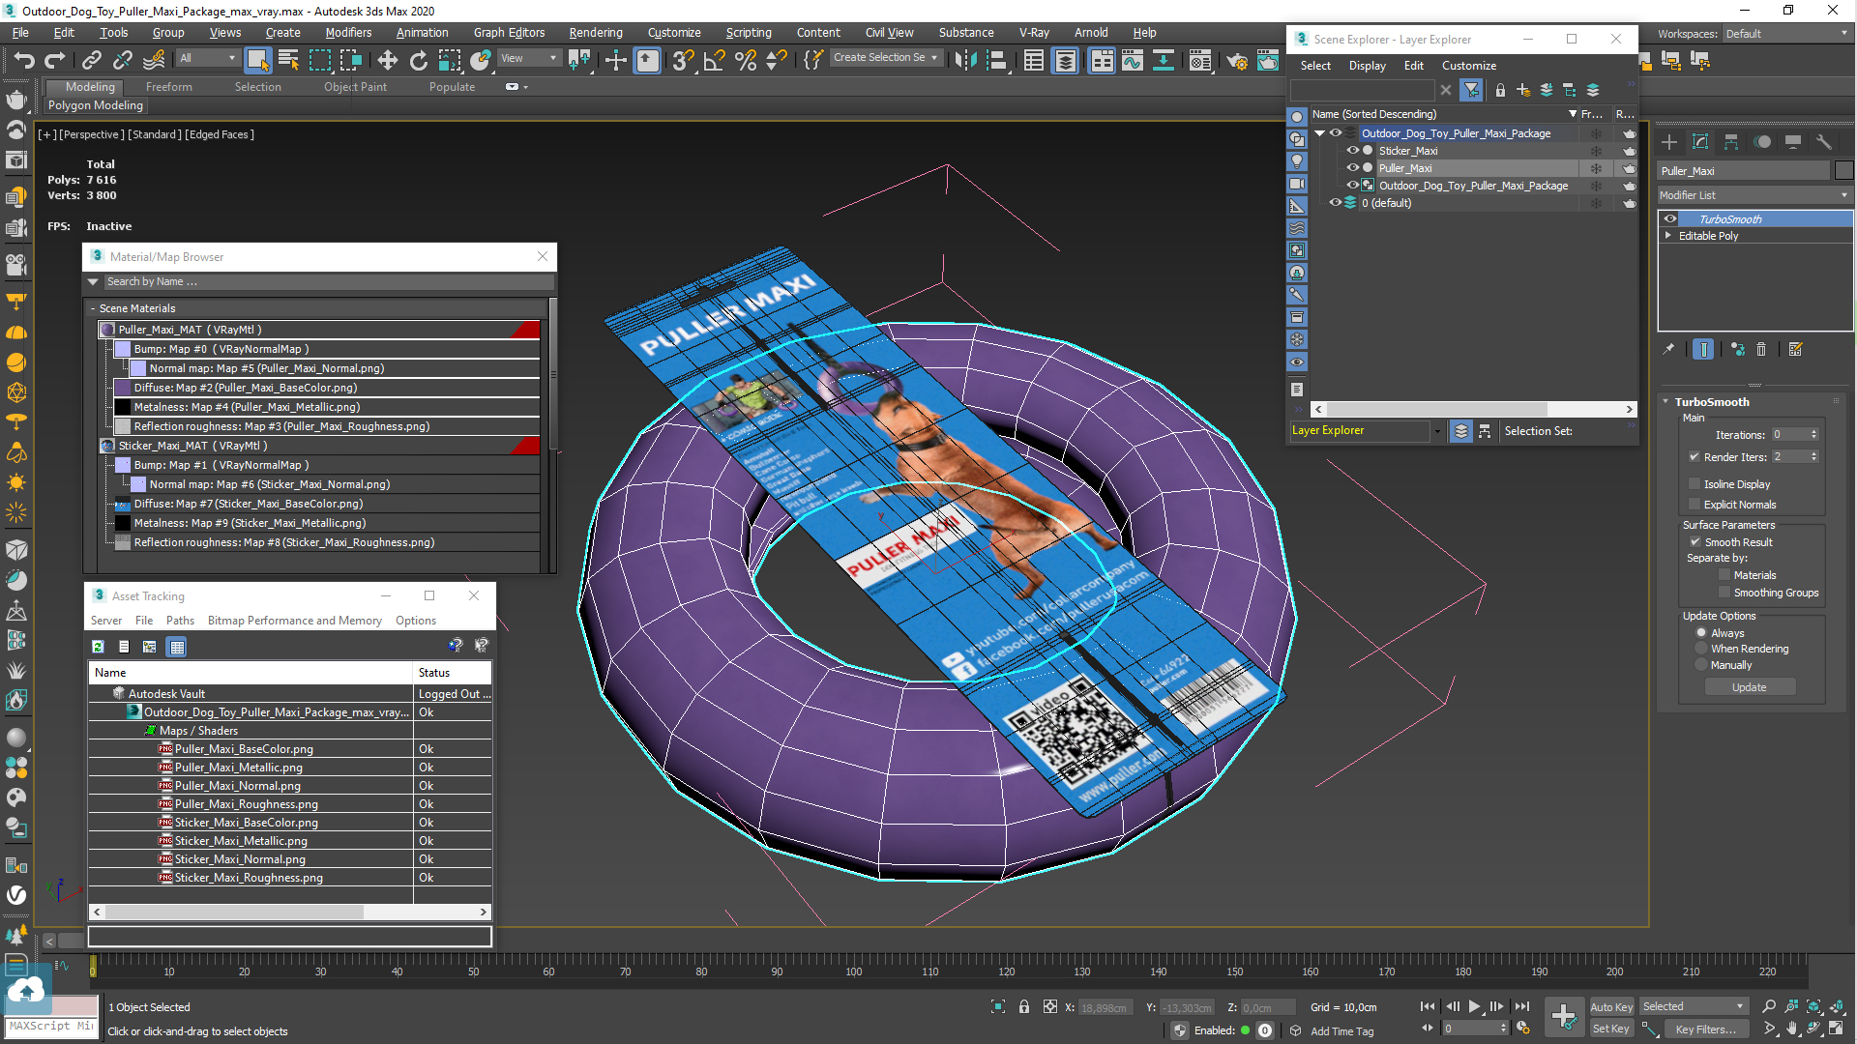The width and height of the screenshot is (1857, 1044).
Task: Select the Select and Link tool
Action: [x=92, y=61]
